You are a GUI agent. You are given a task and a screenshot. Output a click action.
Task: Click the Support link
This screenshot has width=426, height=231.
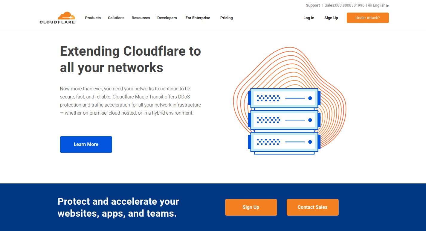313,5
